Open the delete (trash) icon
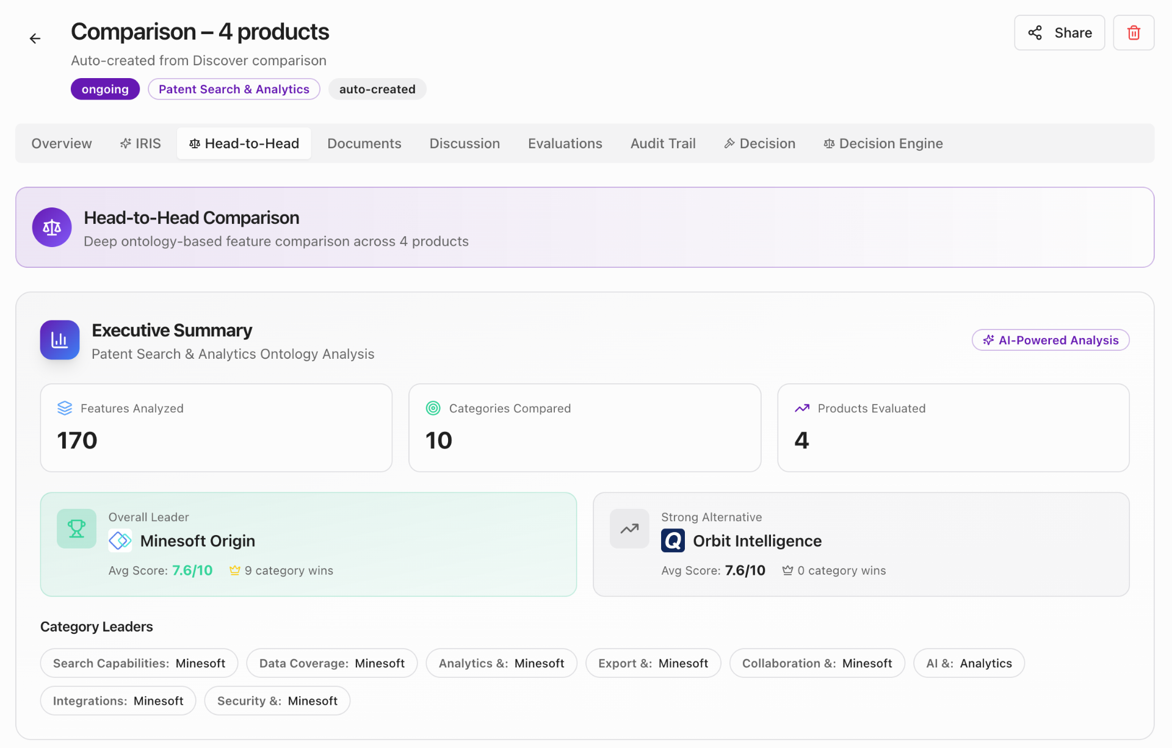 coord(1134,32)
